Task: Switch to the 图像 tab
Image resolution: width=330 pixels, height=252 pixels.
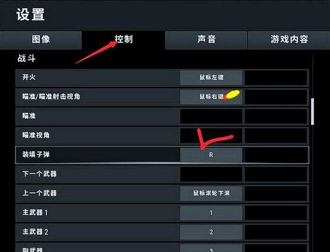Action: pos(40,40)
